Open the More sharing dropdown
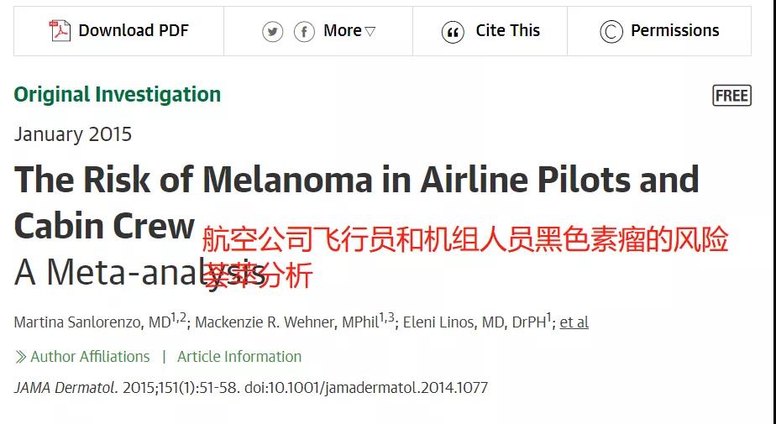Image resolution: width=776 pixels, height=424 pixels. click(349, 31)
